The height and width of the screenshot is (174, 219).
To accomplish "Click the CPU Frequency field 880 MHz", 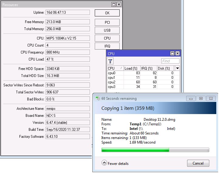I will coord(68,52).
